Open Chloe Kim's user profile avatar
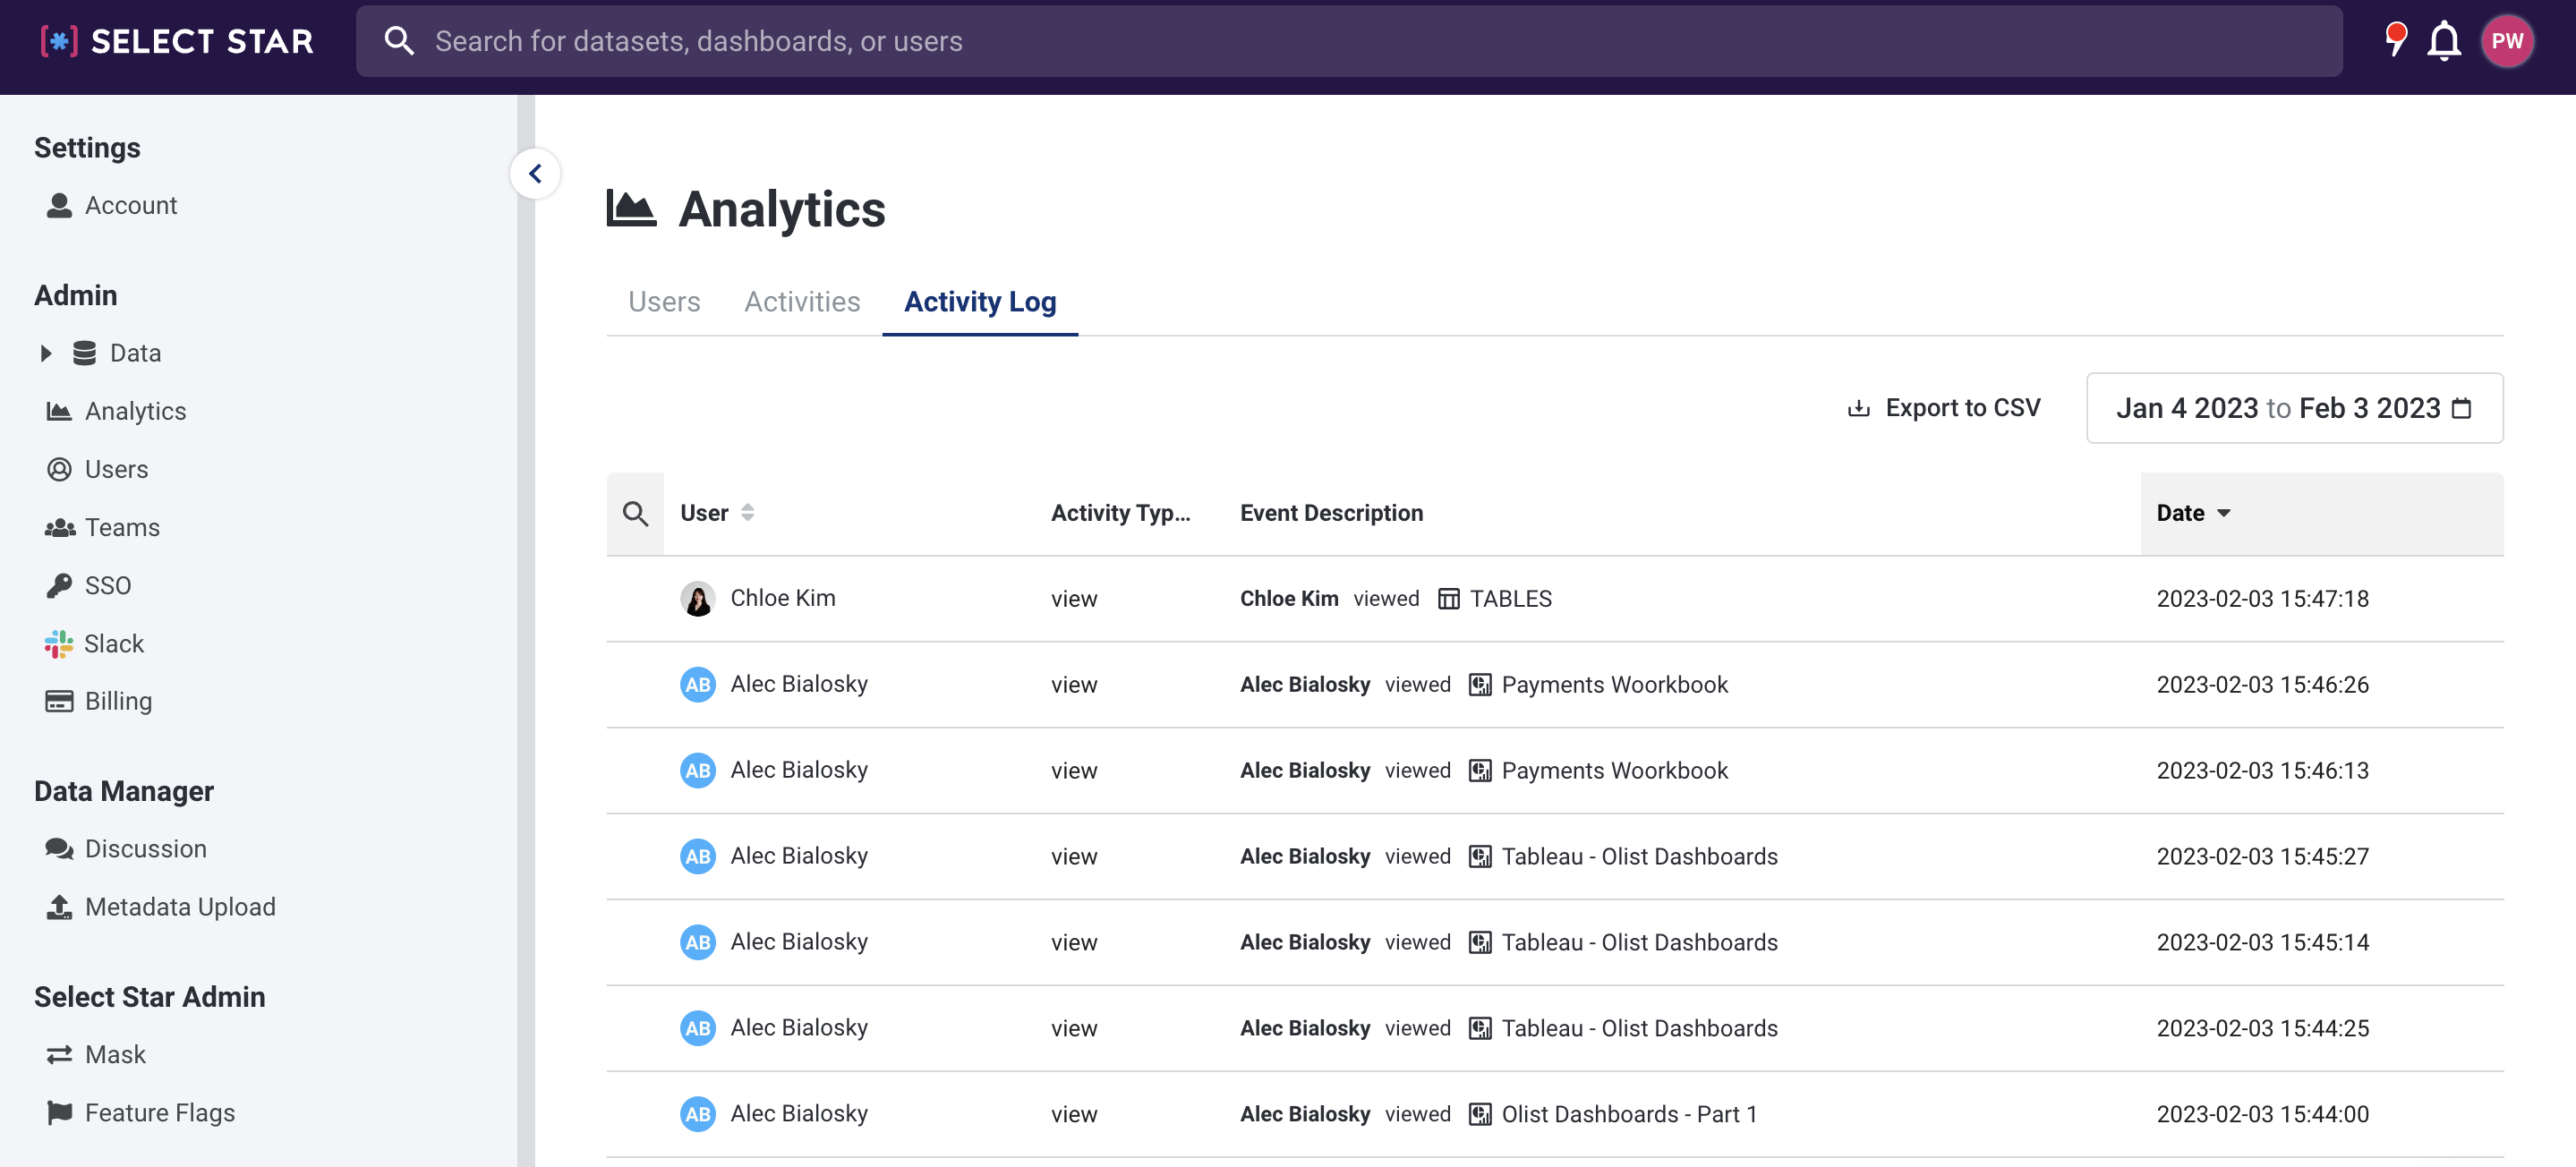The width and height of the screenshot is (2576, 1167). 697,598
